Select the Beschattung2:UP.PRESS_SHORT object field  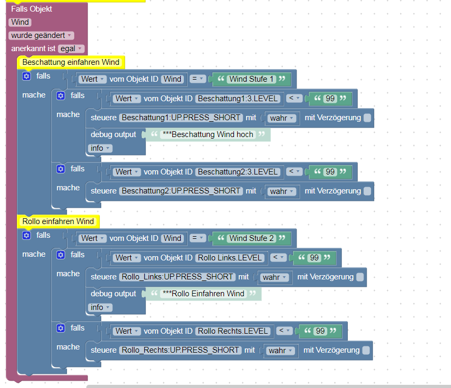[x=181, y=191]
